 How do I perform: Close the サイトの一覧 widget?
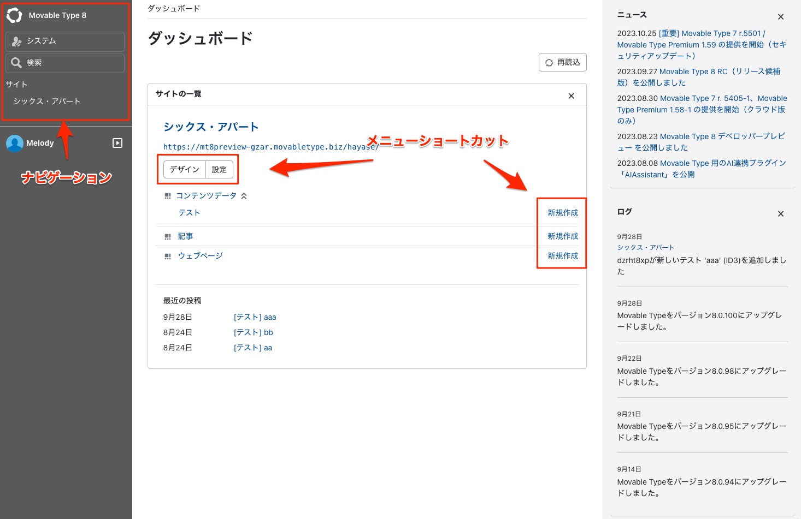coord(571,95)
